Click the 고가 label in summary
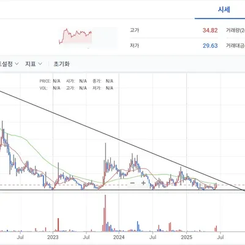245x245 pixels. 134,30
